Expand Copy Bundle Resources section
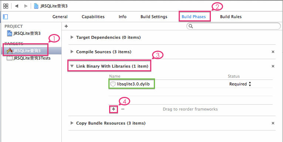 point(72,123)
